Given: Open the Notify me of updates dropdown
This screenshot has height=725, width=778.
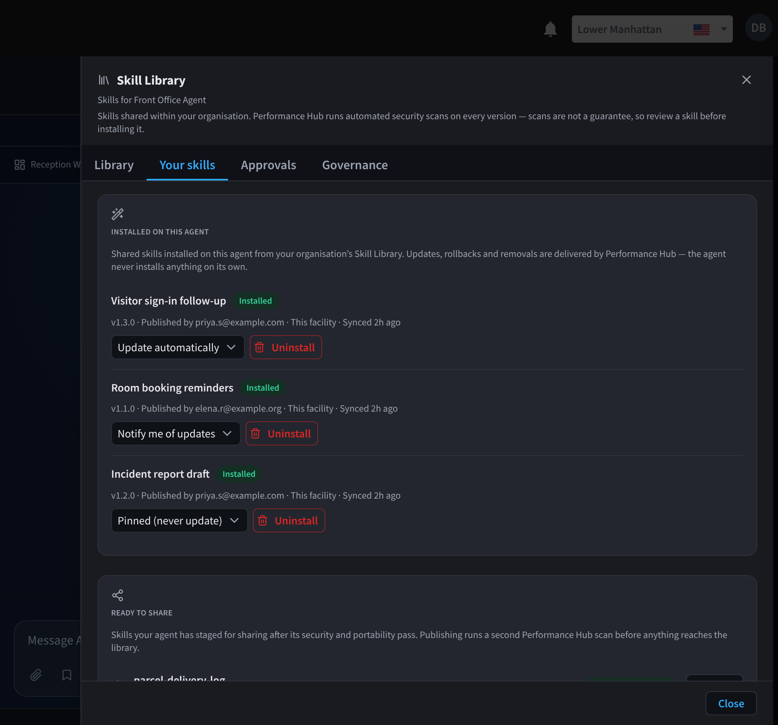Looking at the screenshot, I should coord(176,433).
